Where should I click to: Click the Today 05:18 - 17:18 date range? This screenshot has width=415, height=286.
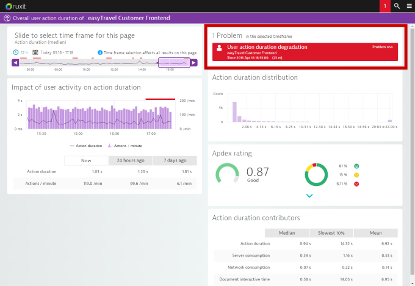[x=57, y=52]
